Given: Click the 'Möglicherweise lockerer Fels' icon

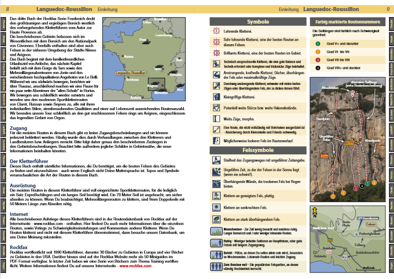Looking at the screenshot, I should 216,140.
